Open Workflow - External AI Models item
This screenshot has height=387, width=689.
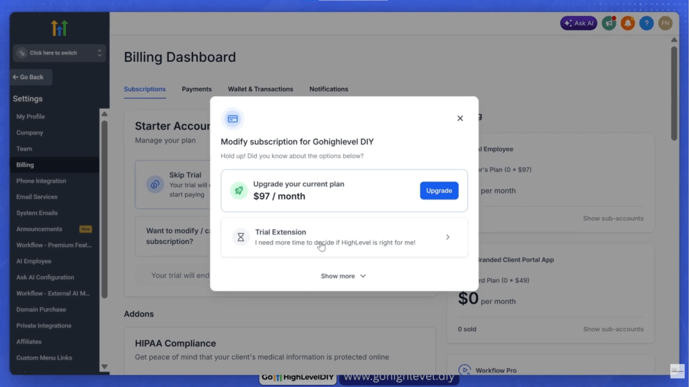[53, 293]
